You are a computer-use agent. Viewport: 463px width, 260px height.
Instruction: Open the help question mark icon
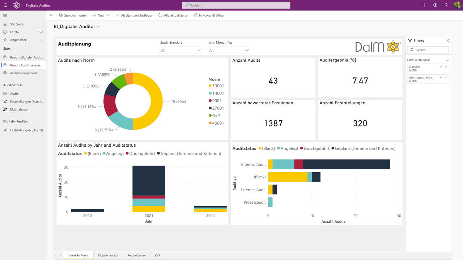pos(446,5)
